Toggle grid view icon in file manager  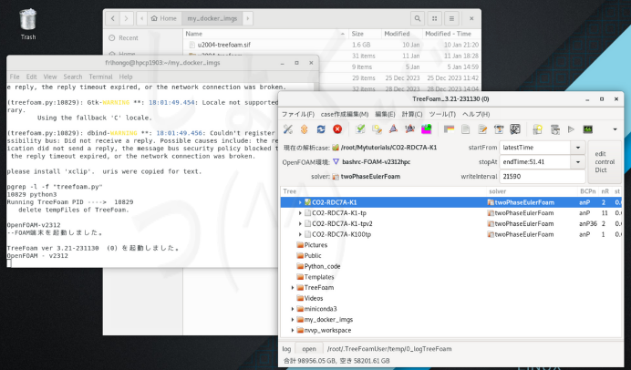434,18
